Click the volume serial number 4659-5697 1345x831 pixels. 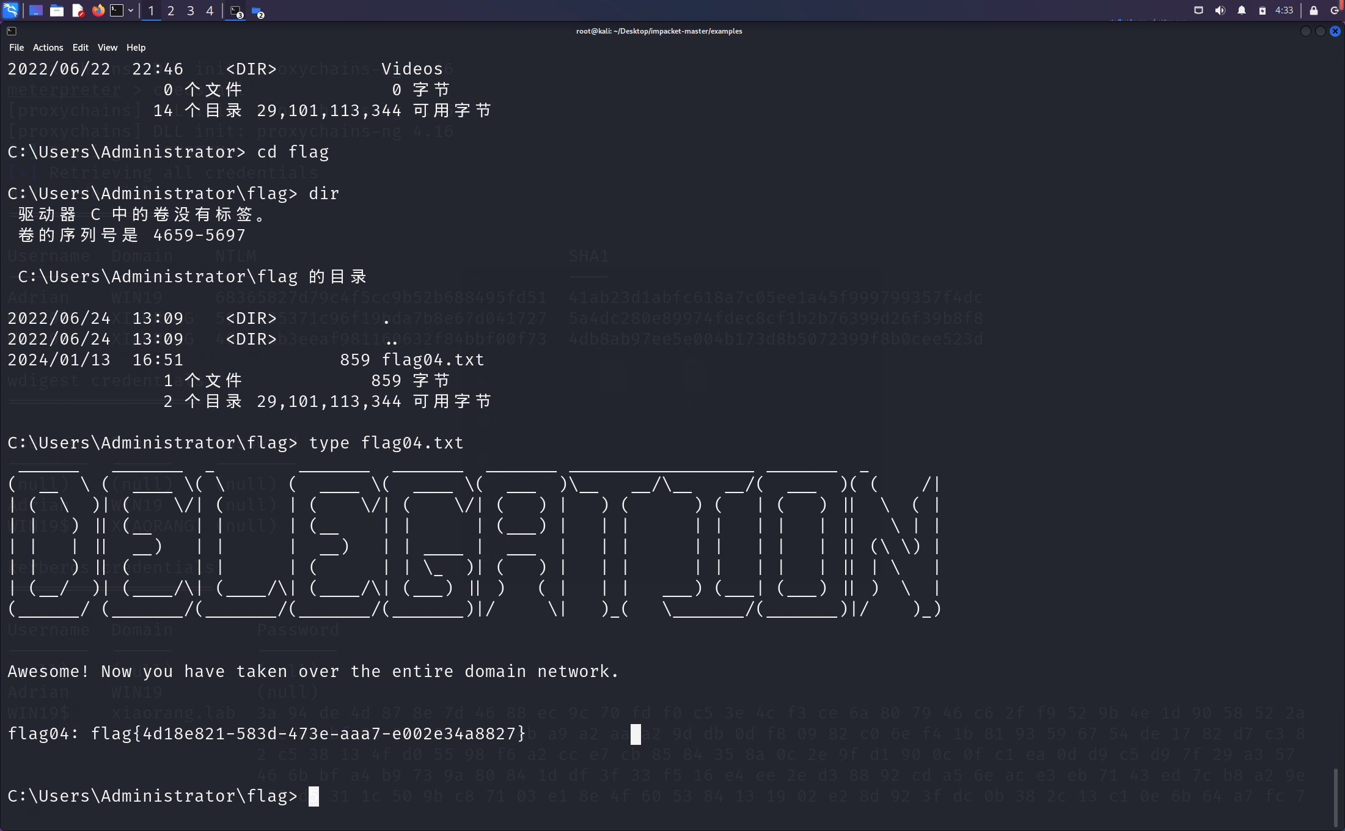pyautogui.click(x=199, y=235)
